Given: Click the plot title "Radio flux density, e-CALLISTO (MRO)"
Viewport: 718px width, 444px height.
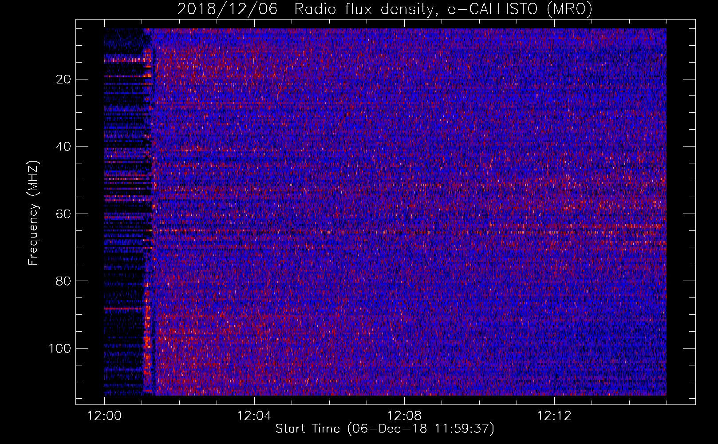Looking at the screenshot, I should (443, 9).
